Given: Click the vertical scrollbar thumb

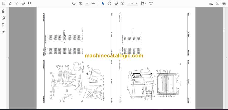Looking at the screenshot, I should click(x=224, y=31).
